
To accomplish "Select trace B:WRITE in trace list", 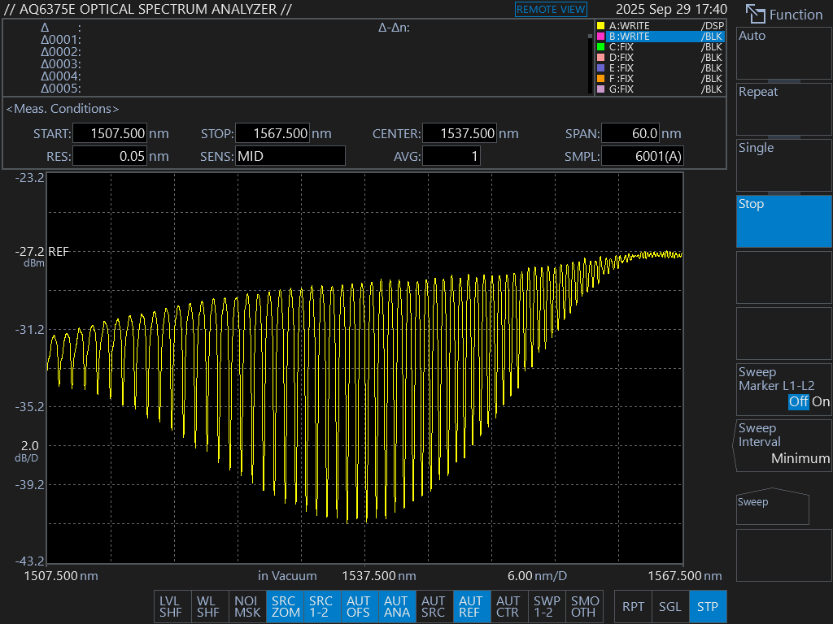I will point(659,37).
